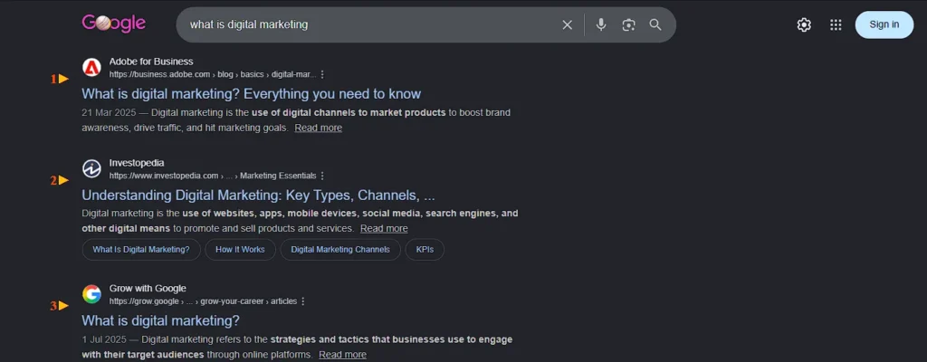The height and width of the screenshot is (362, 927).
Task: Click the 'Grow with Google' site name
Action: point(148,288)
